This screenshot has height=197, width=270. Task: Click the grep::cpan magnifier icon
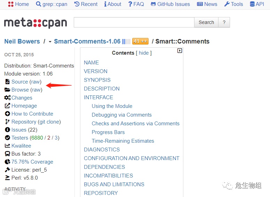click(38, 4)
